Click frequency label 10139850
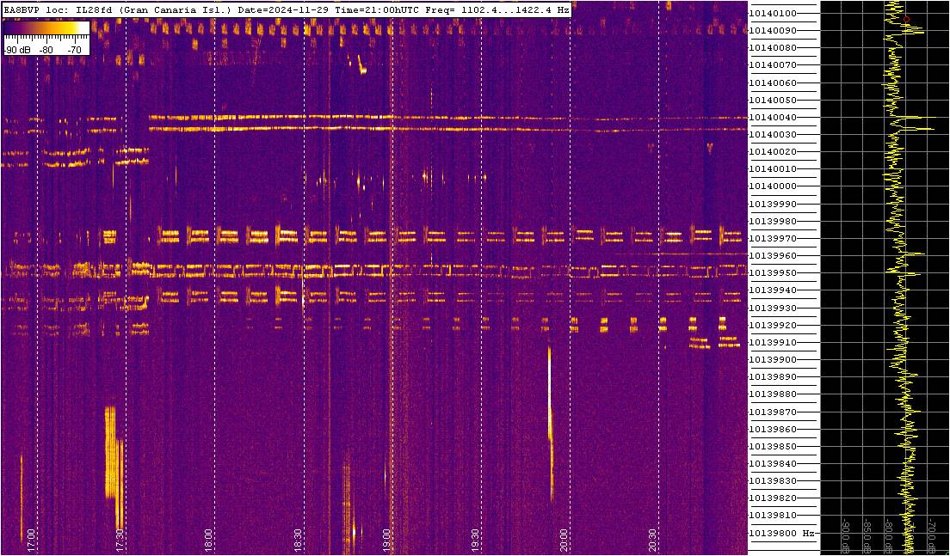This screenshot has width=950, height=556. (x=773, y=447)
